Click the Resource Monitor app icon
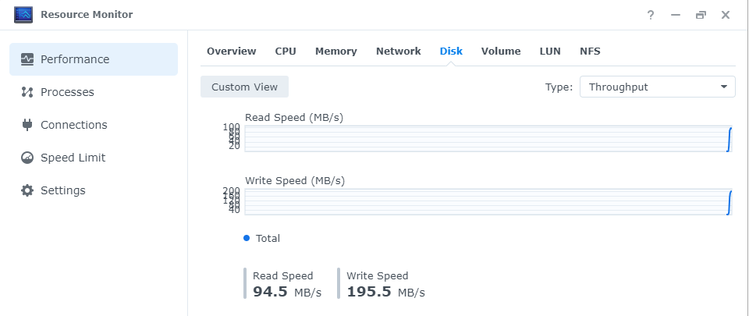 point(23,15)
